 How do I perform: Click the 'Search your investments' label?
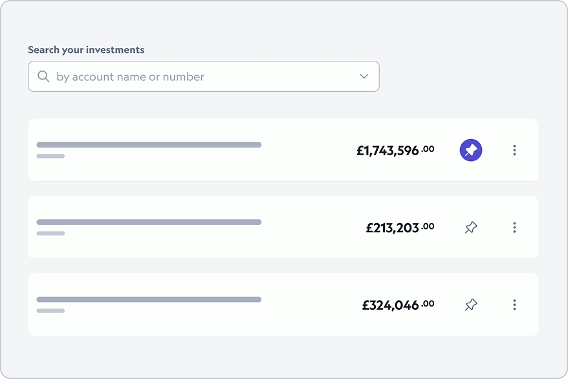[86, 50]
